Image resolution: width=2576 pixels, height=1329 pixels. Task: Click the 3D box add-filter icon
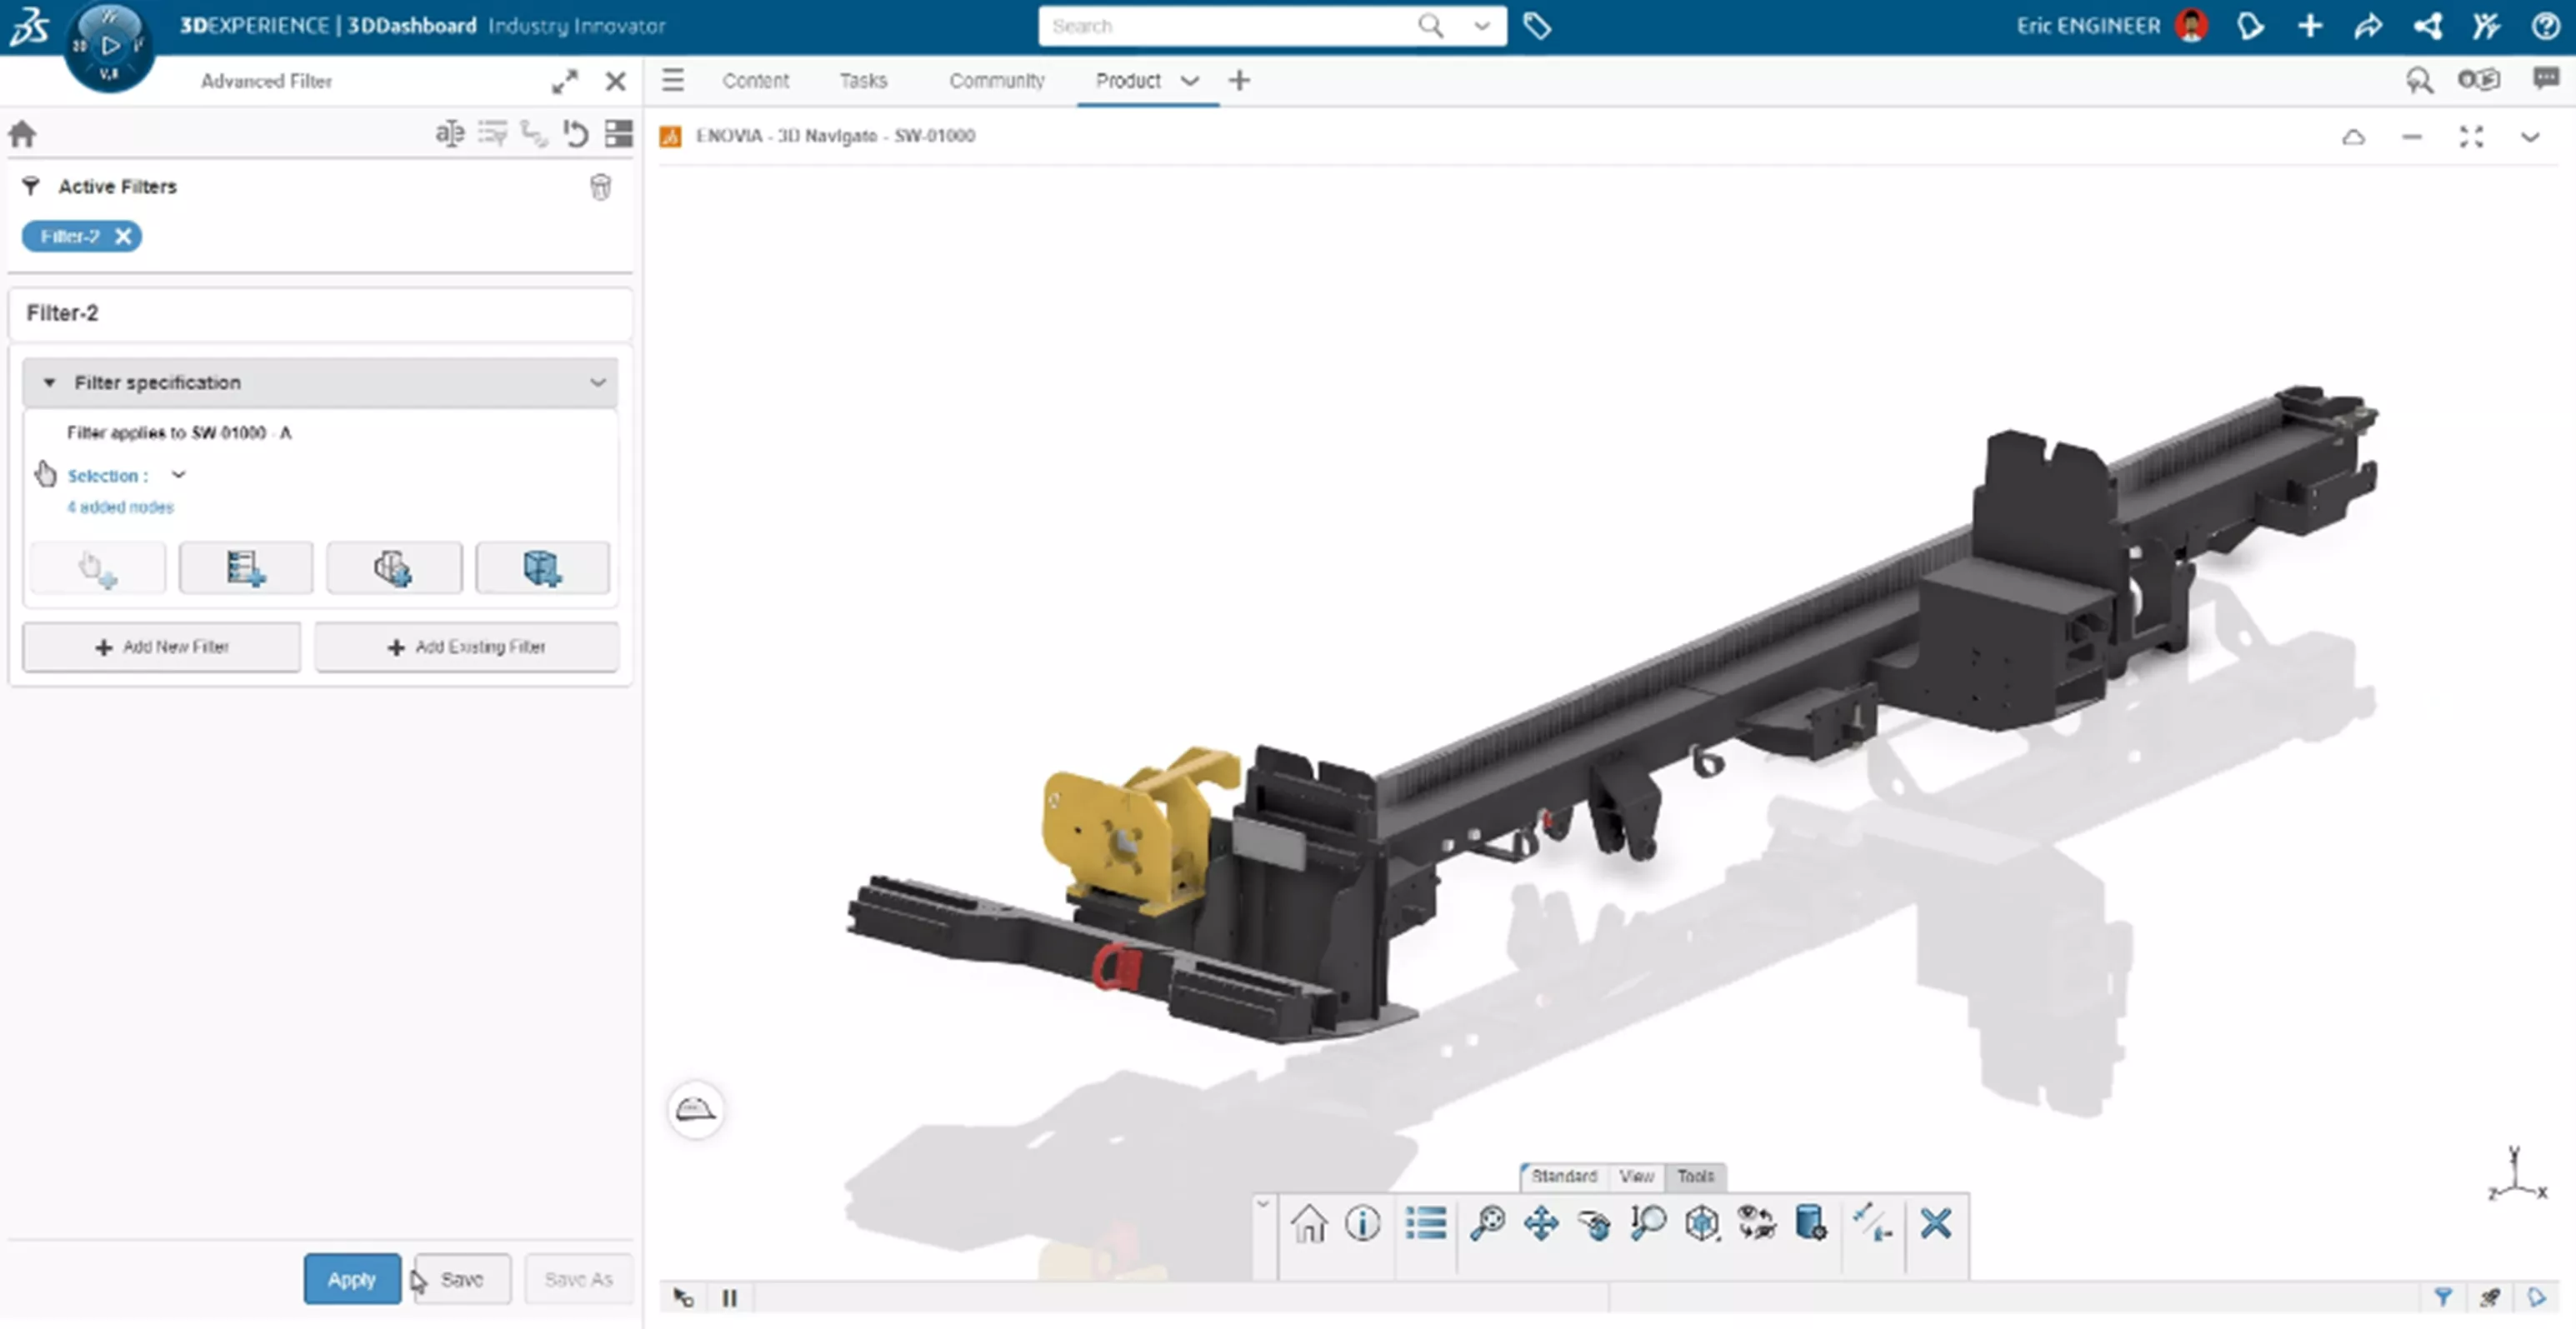click(542, 568)
